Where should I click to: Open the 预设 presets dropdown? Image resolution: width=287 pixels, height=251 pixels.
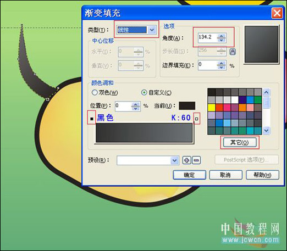174,160
